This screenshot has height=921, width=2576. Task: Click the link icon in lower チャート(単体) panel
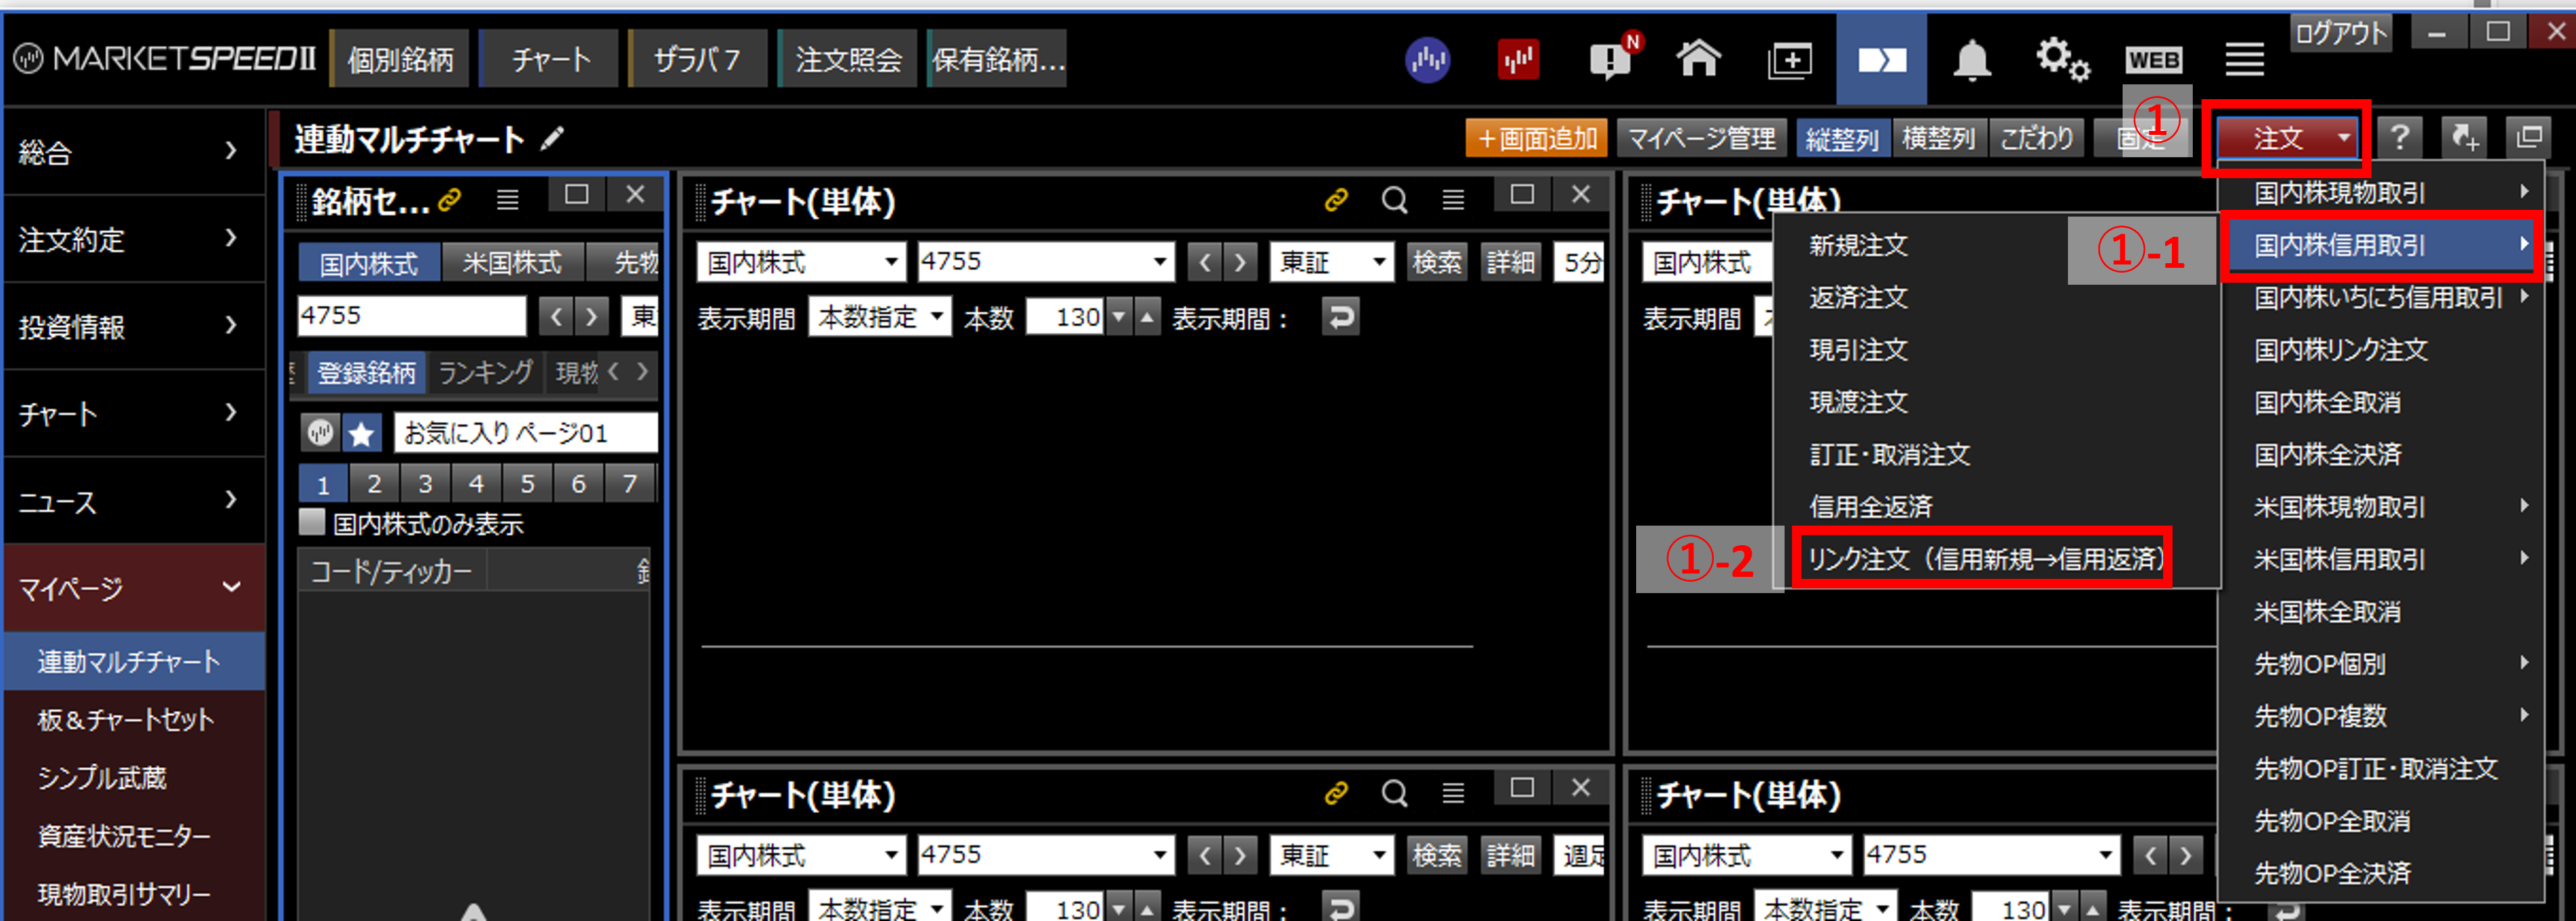[1335, 794]
